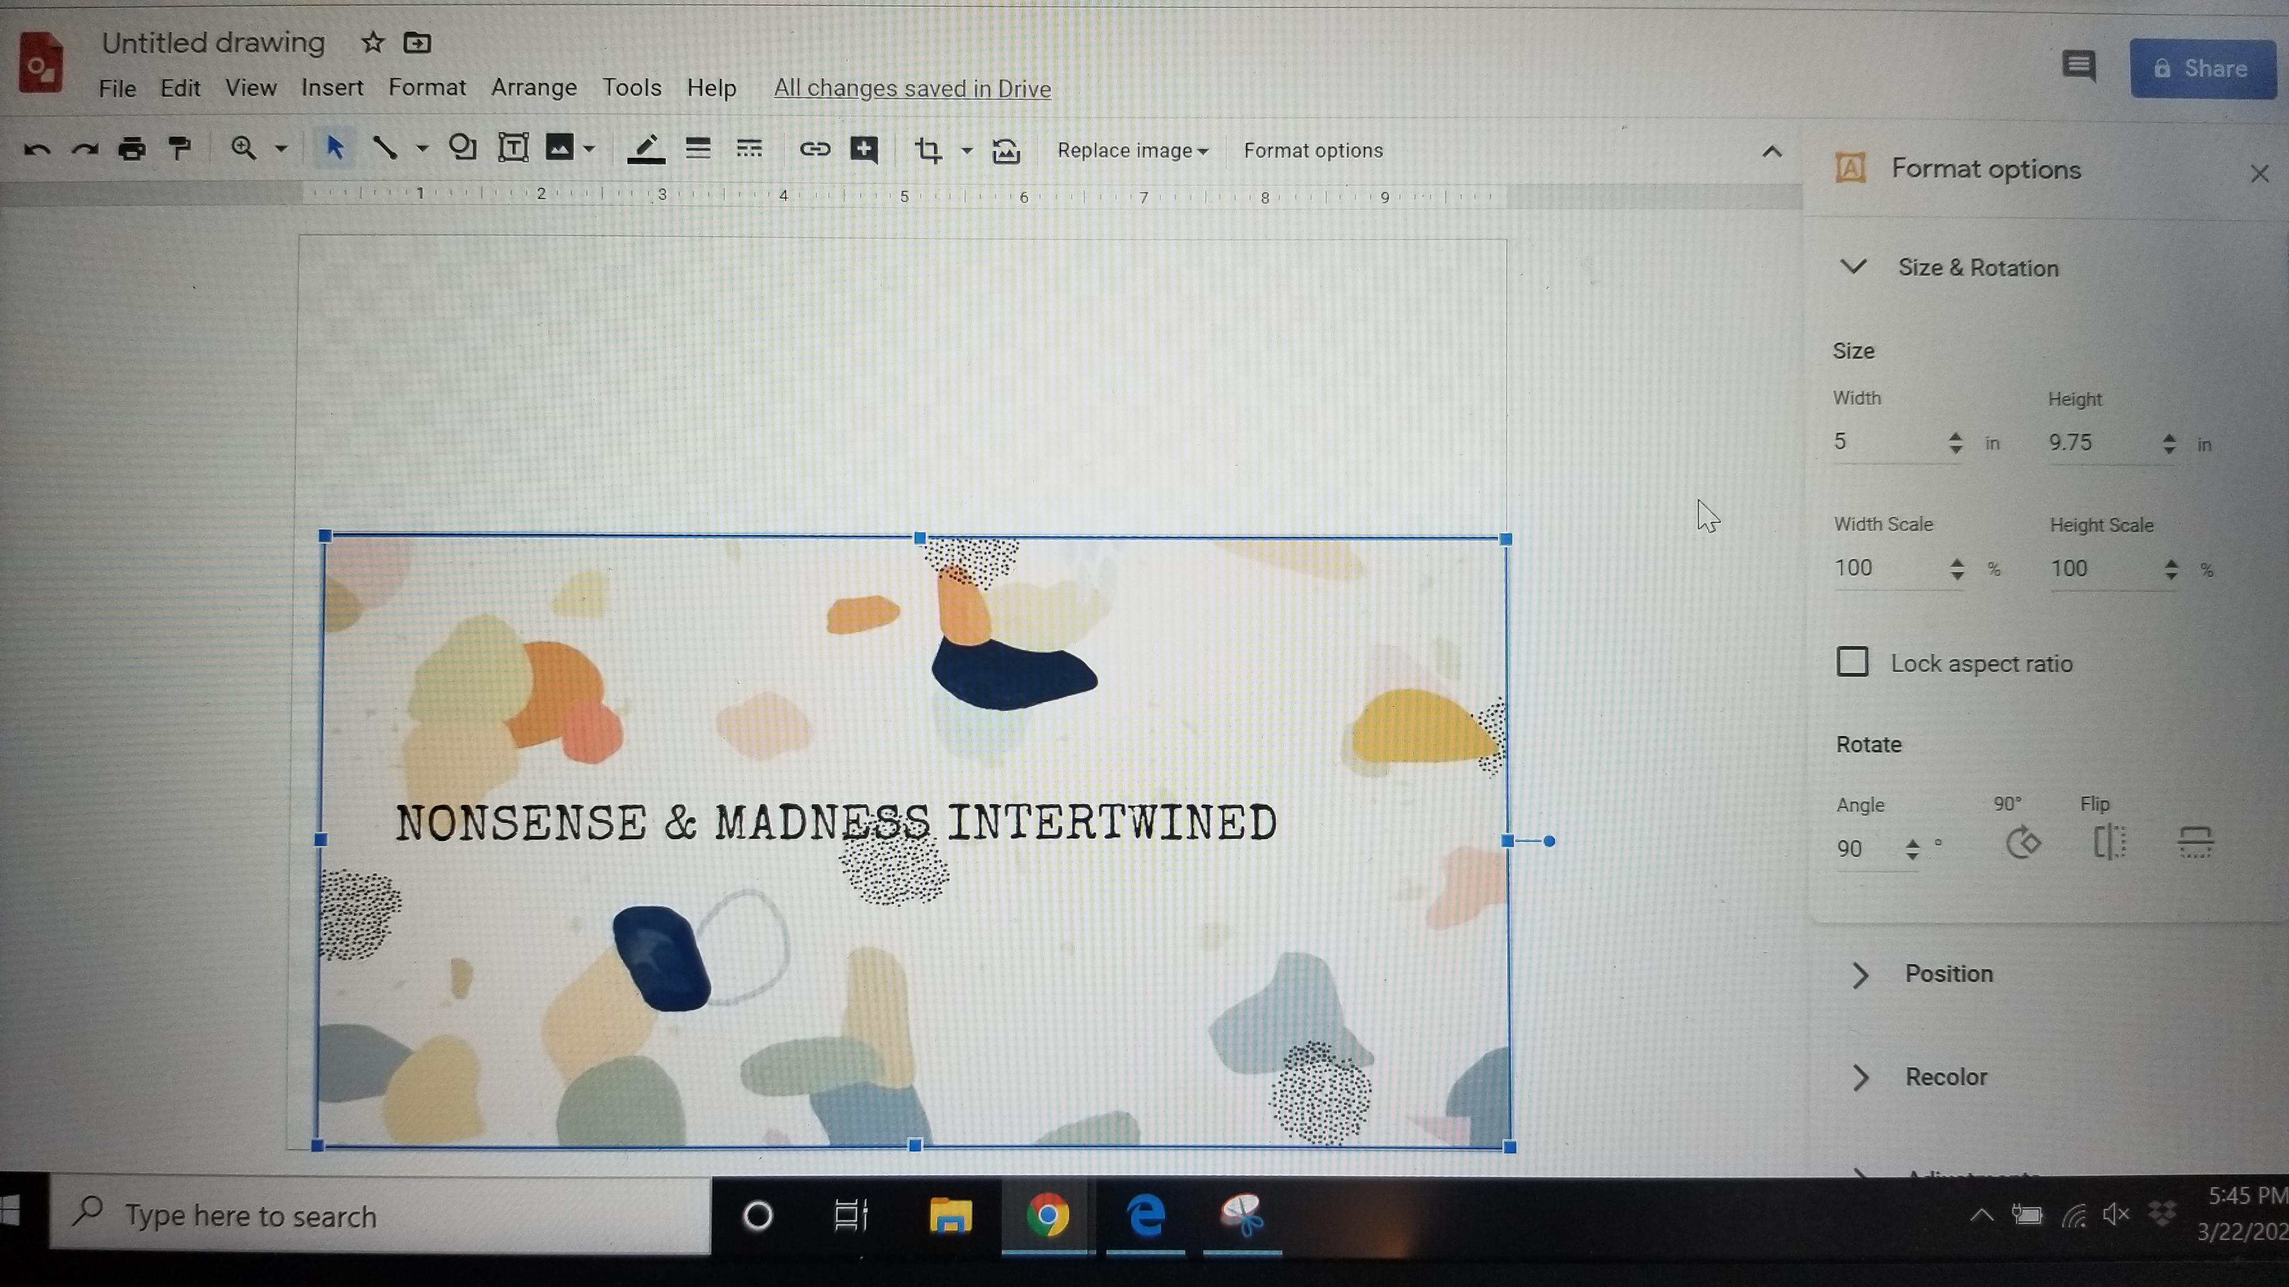
Task: Open the File menu
Action: click(118, 88)
